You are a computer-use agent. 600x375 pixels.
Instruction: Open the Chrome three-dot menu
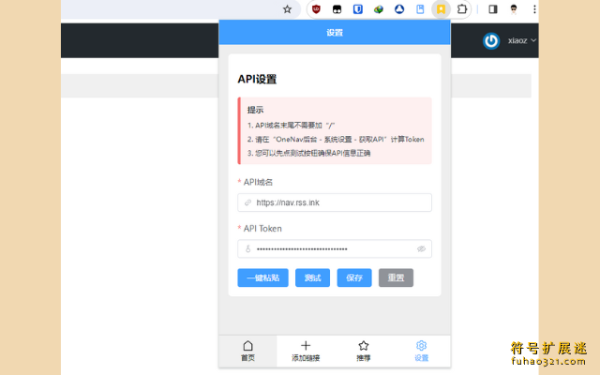click(534, 9)
